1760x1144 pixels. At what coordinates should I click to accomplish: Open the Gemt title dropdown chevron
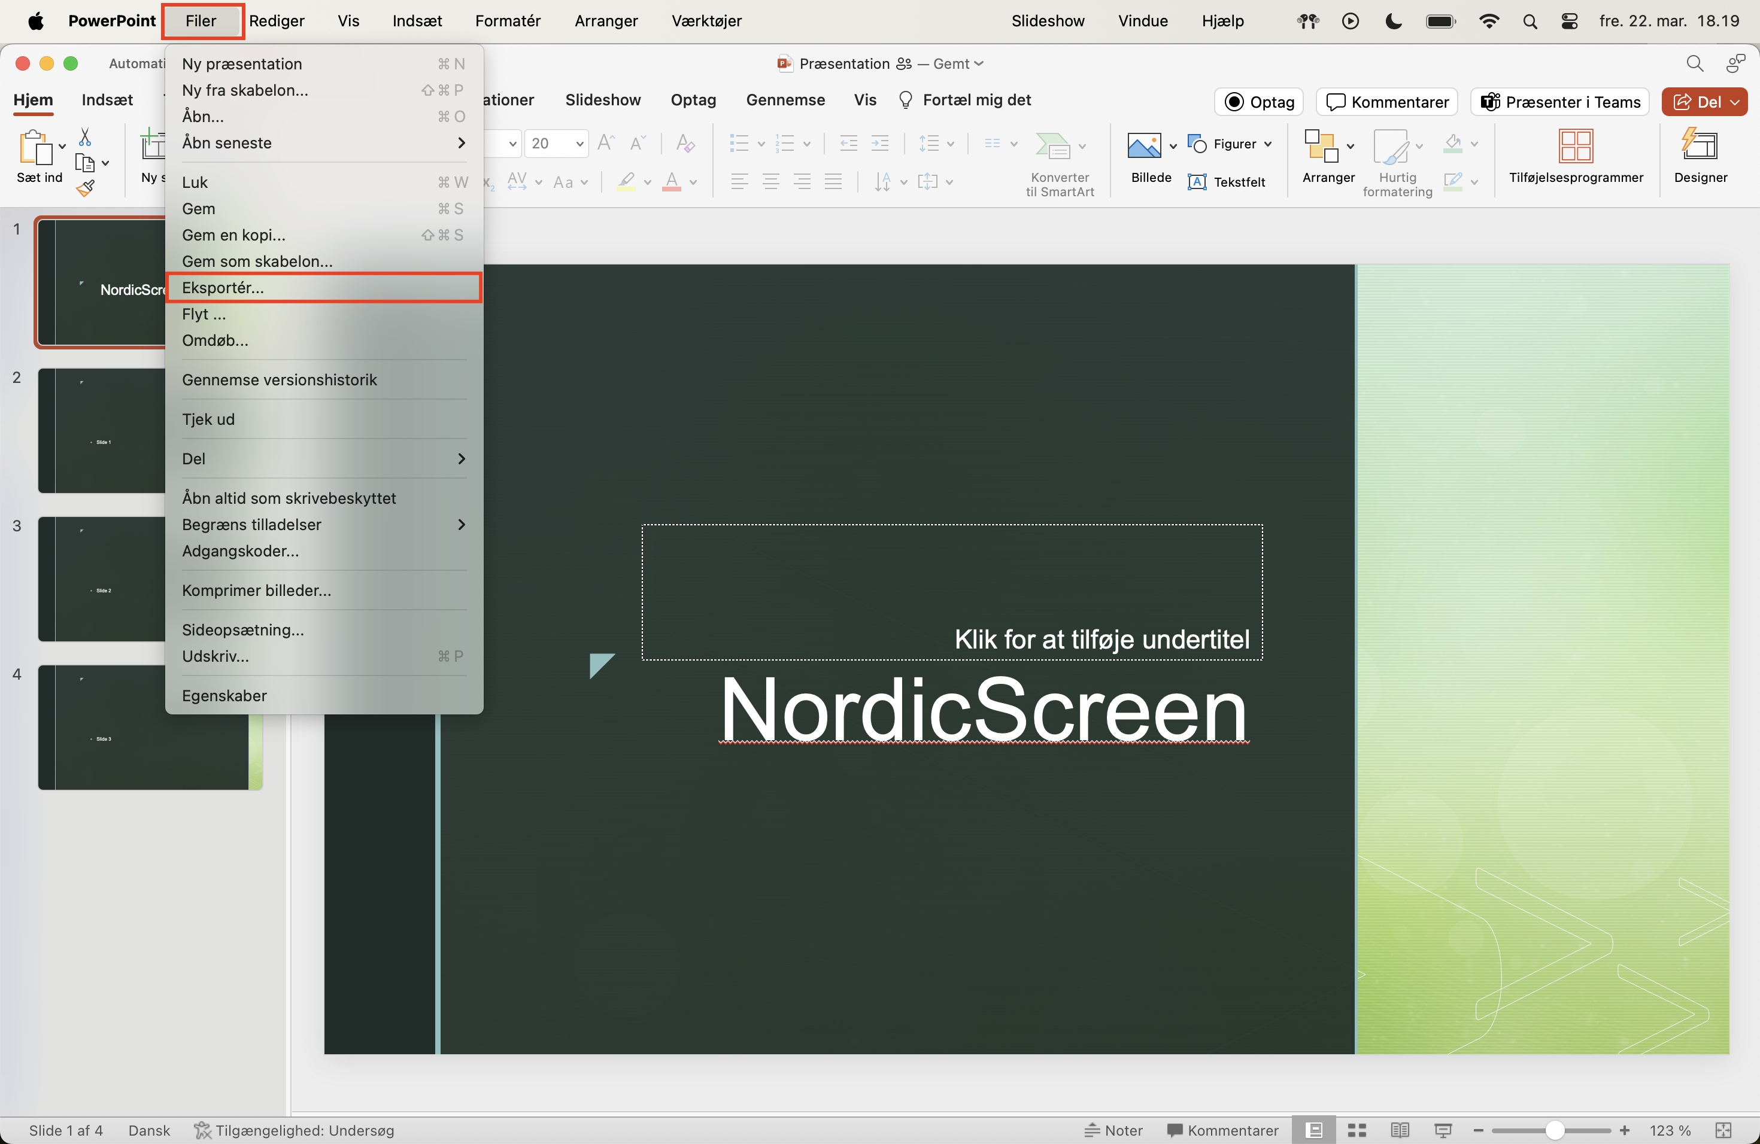click(x=979, y=63)
